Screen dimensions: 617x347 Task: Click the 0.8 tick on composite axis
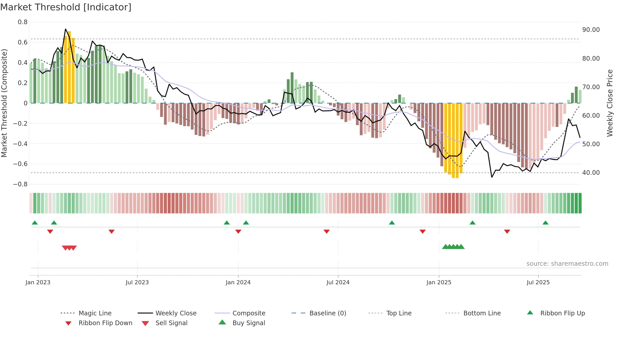[x=23, y=22]
